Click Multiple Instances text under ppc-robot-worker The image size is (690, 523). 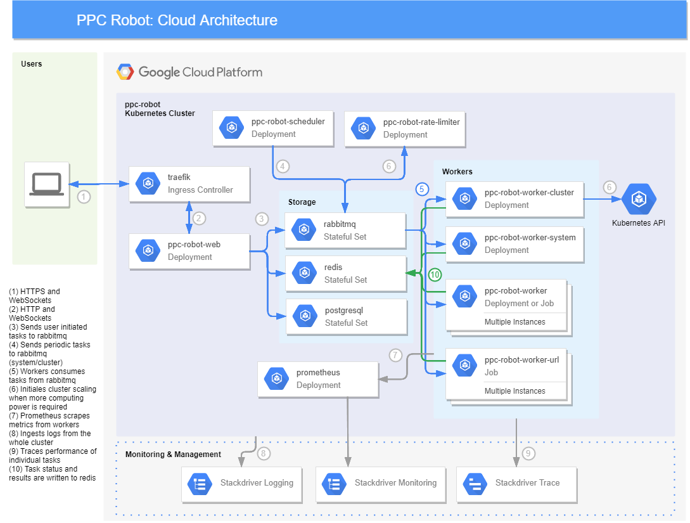(x=515, y=322)
